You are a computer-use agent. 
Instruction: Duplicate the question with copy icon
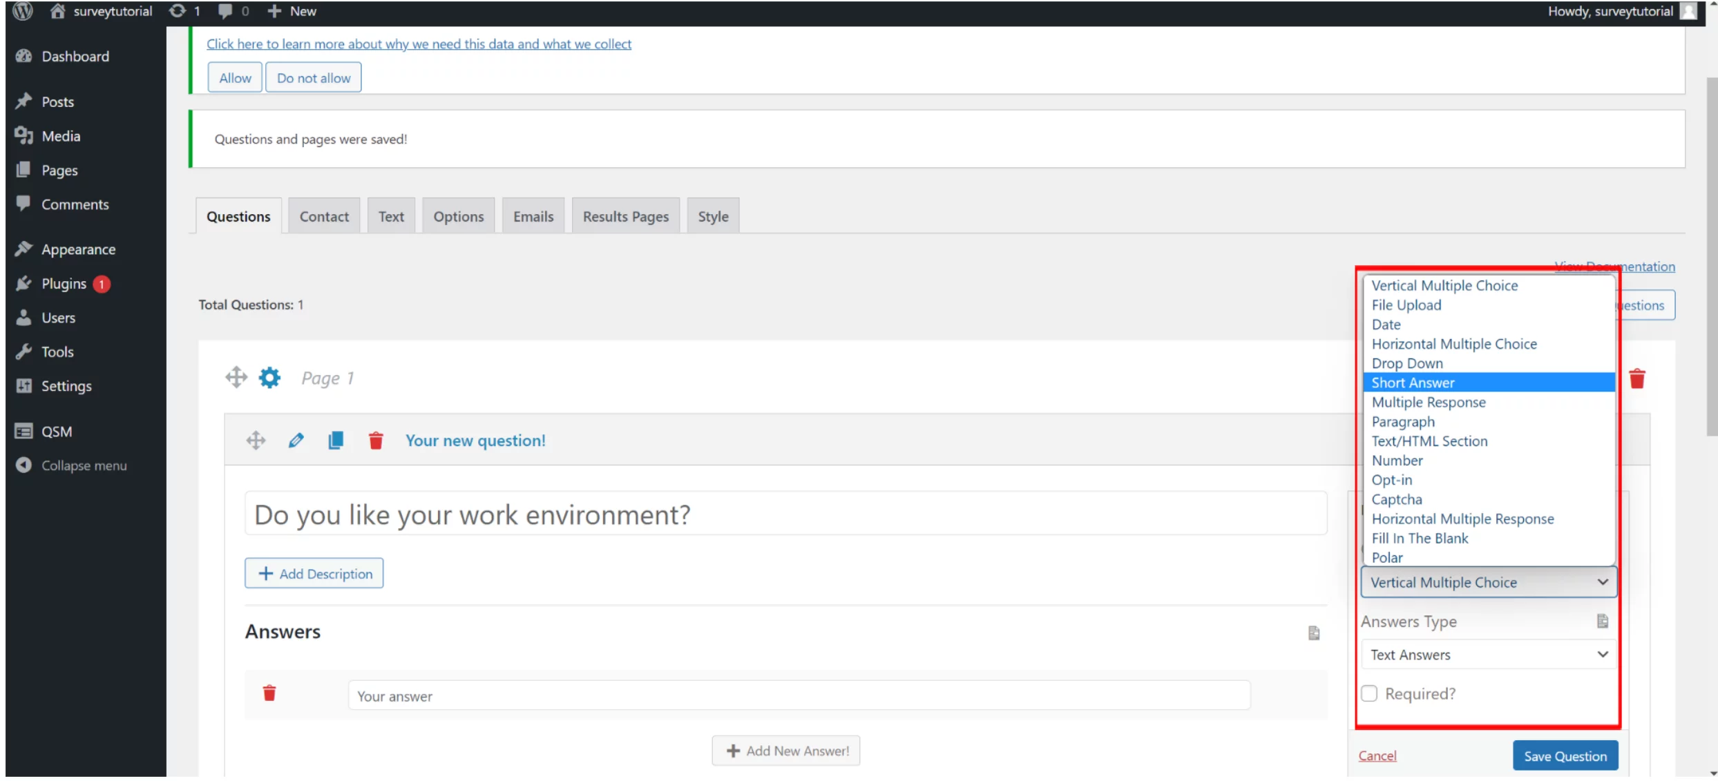pos(336,441)
